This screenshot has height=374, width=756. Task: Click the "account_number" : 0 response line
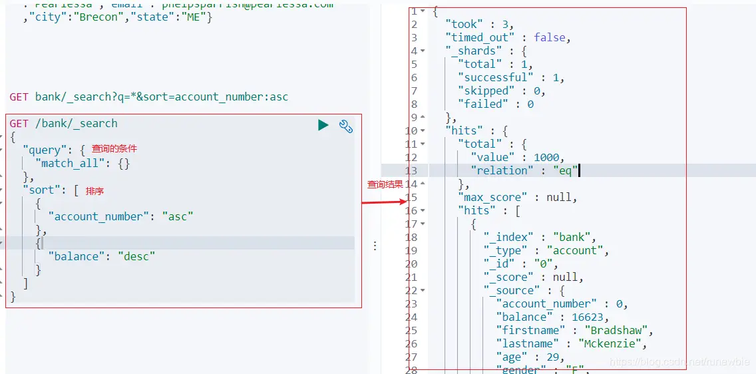click(562, 303)
